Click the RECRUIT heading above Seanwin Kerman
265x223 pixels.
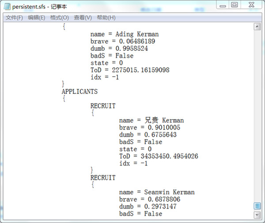coord(103,178)
